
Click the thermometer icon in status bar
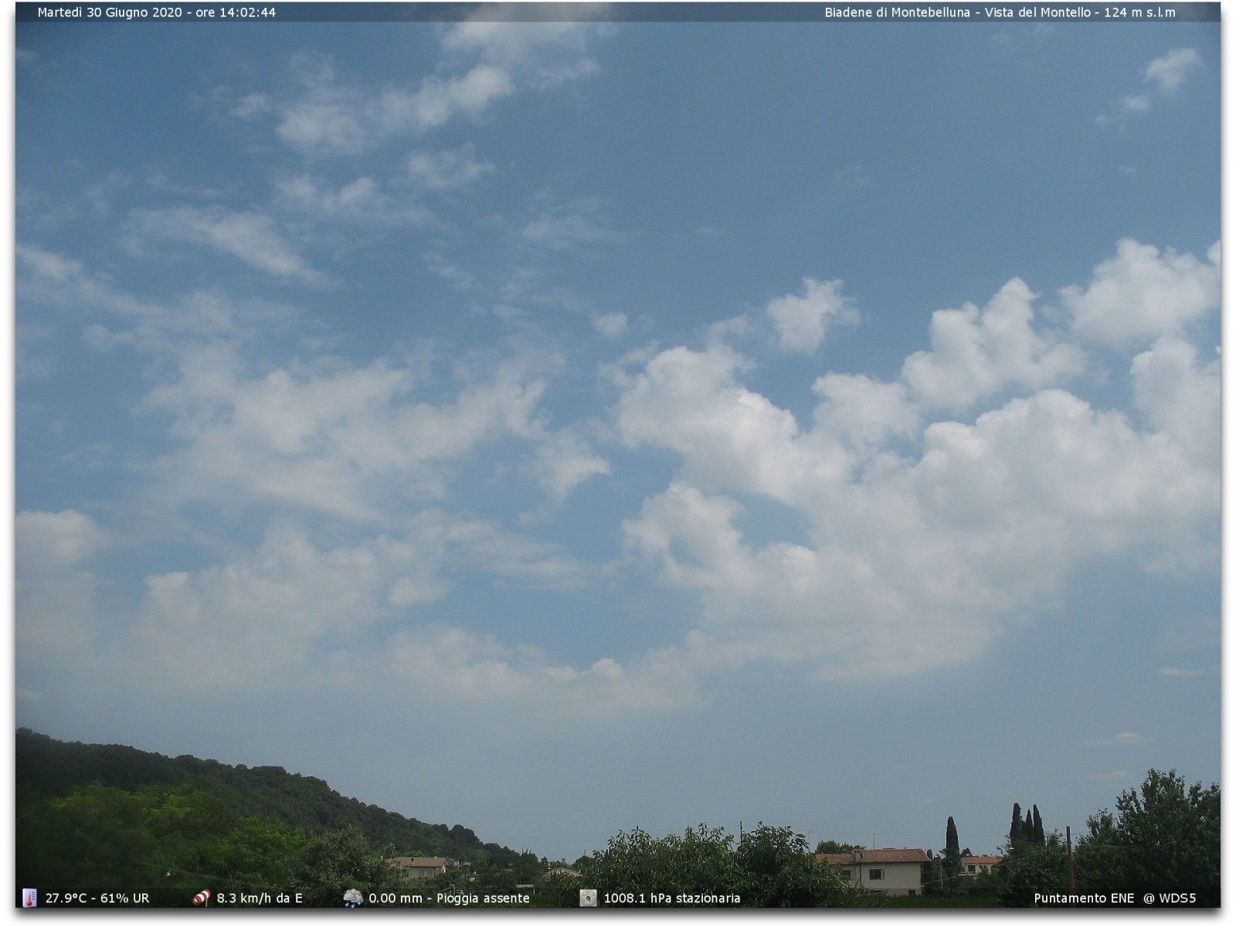pos(29,898)
